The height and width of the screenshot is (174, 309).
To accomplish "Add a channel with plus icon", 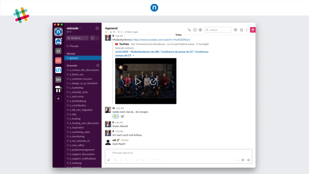I will pos(98,65).
